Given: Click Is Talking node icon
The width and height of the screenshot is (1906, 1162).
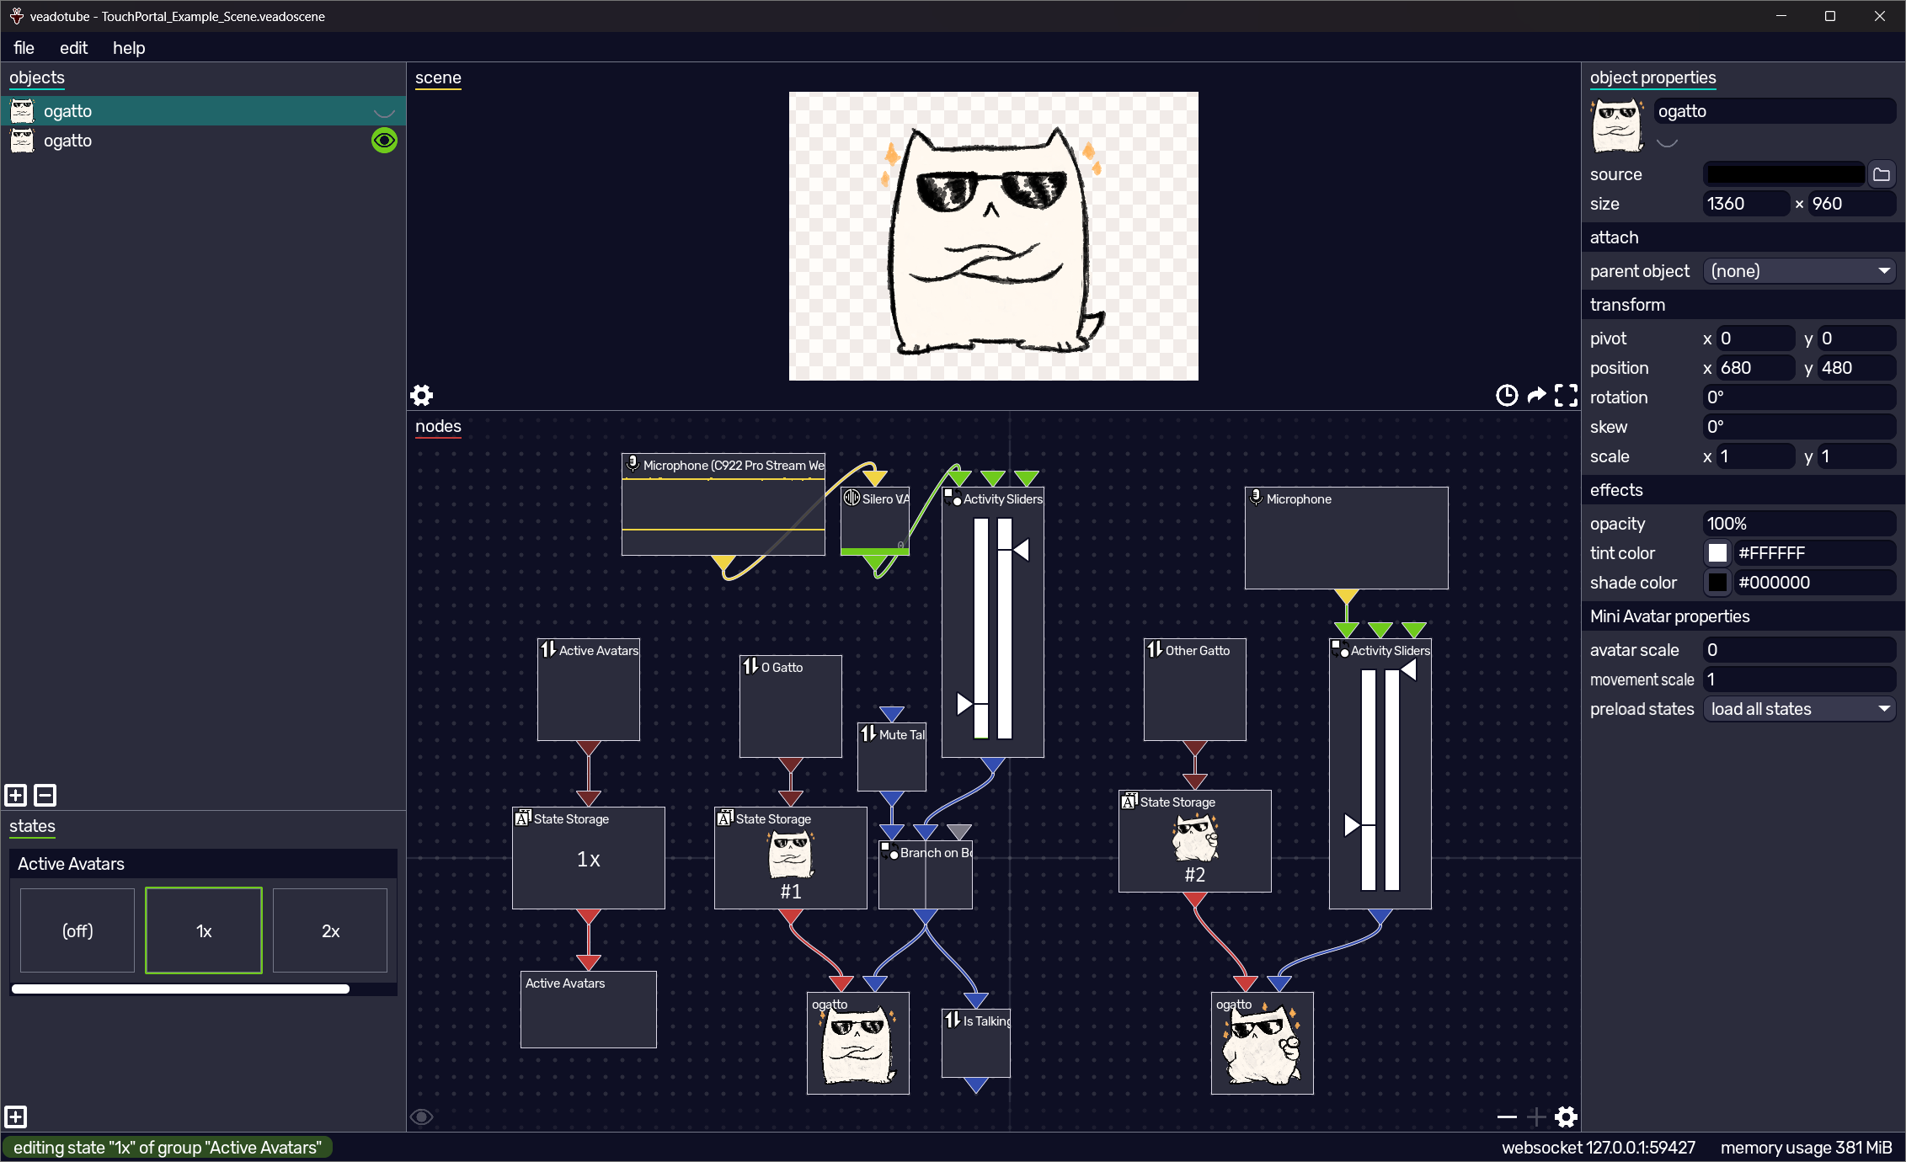Looking at the screenshot, I should pyautogui.click(x=953, y=1020).
